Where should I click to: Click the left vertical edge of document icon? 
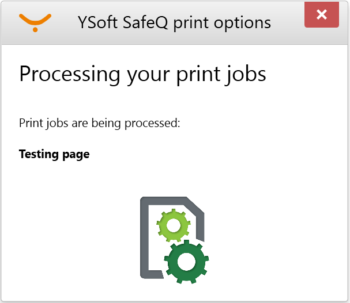[144, 241]
